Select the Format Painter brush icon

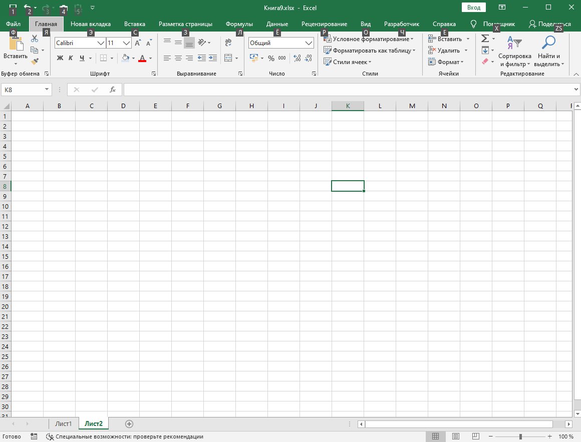35,62
